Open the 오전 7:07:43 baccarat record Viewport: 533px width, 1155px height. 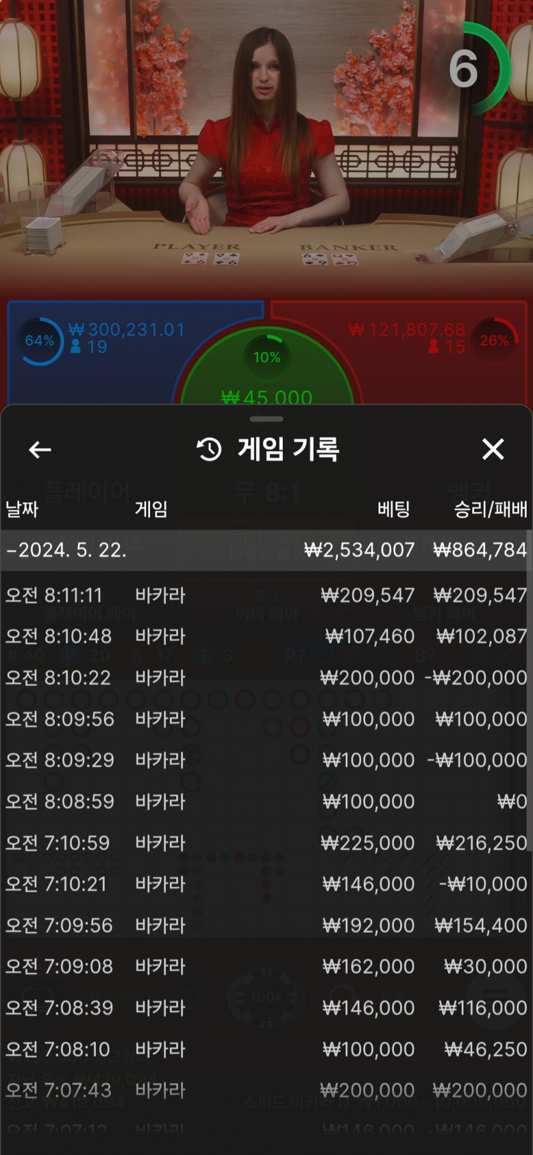266,1090
